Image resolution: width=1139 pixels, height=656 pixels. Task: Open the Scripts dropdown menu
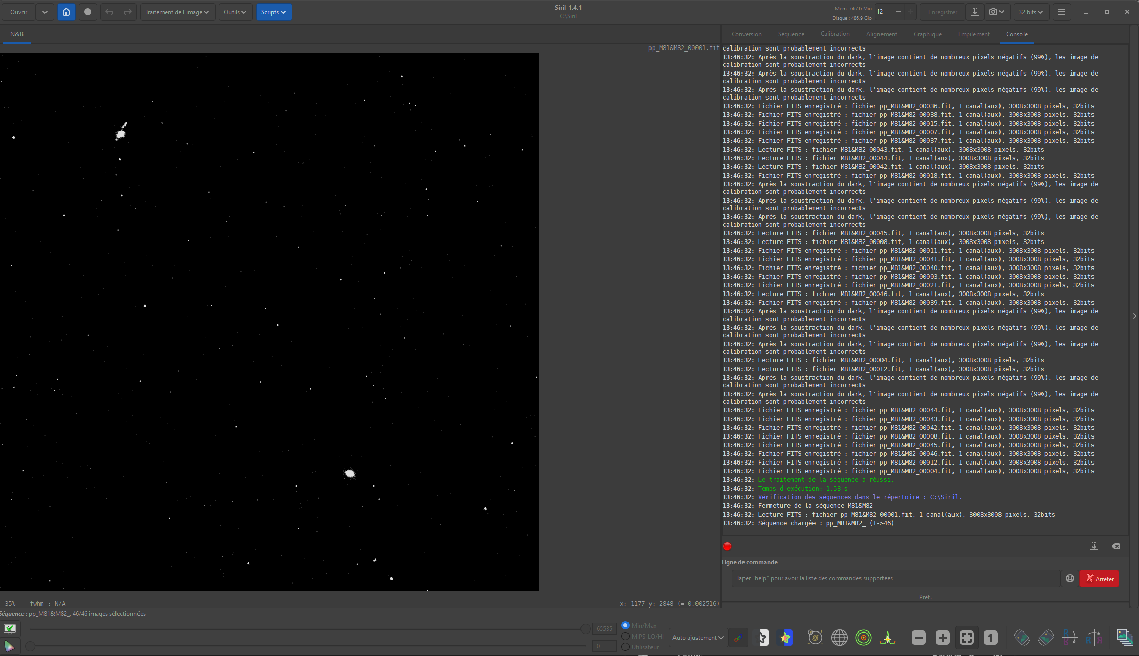(273, 12)
